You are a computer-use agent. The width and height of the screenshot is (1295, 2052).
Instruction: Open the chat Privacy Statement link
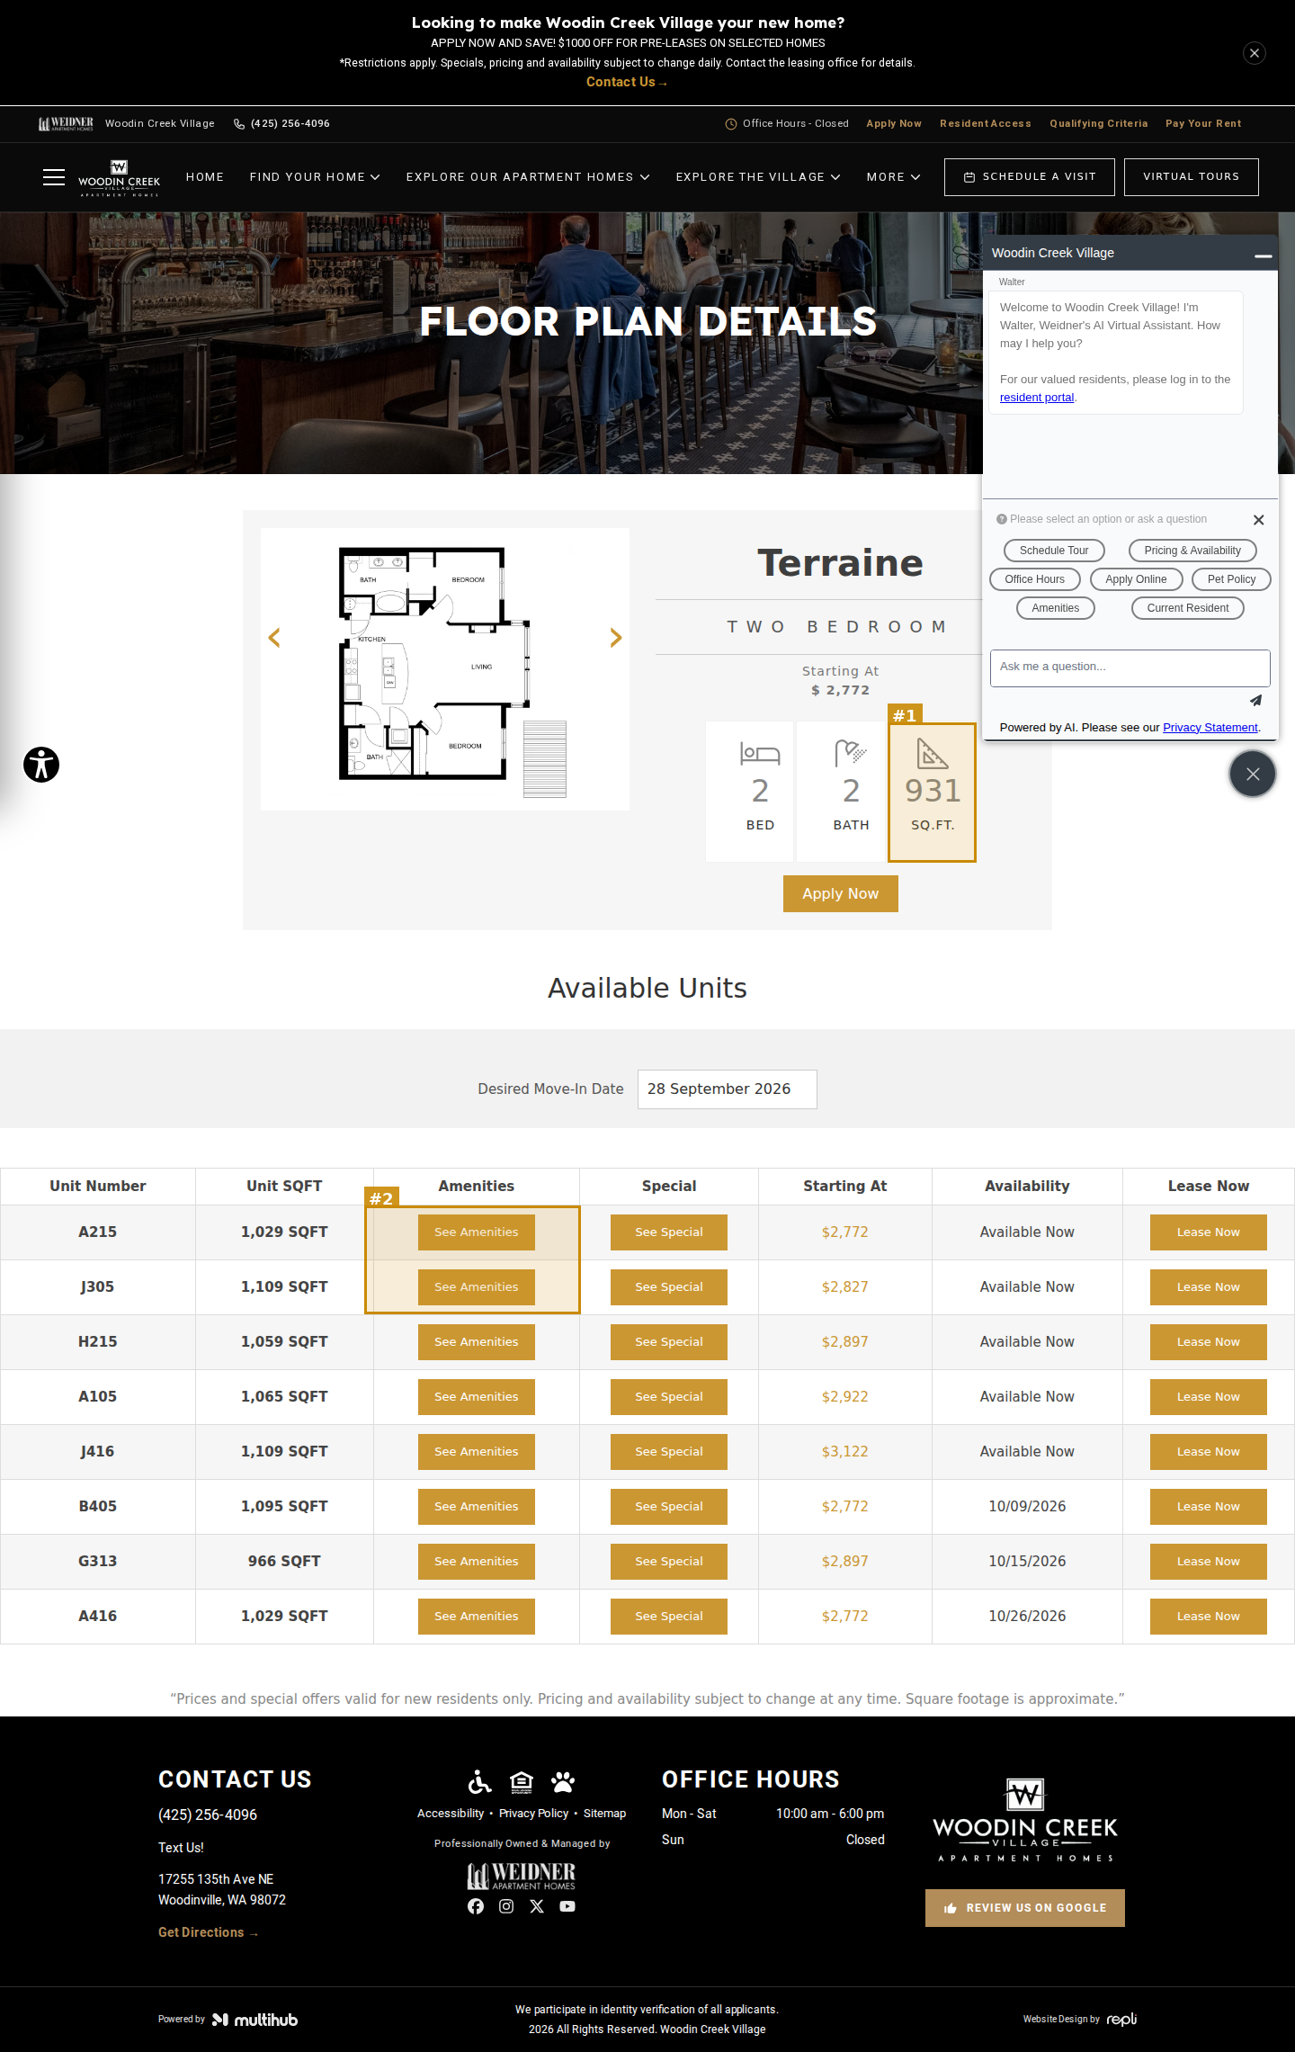(1210, 728)
